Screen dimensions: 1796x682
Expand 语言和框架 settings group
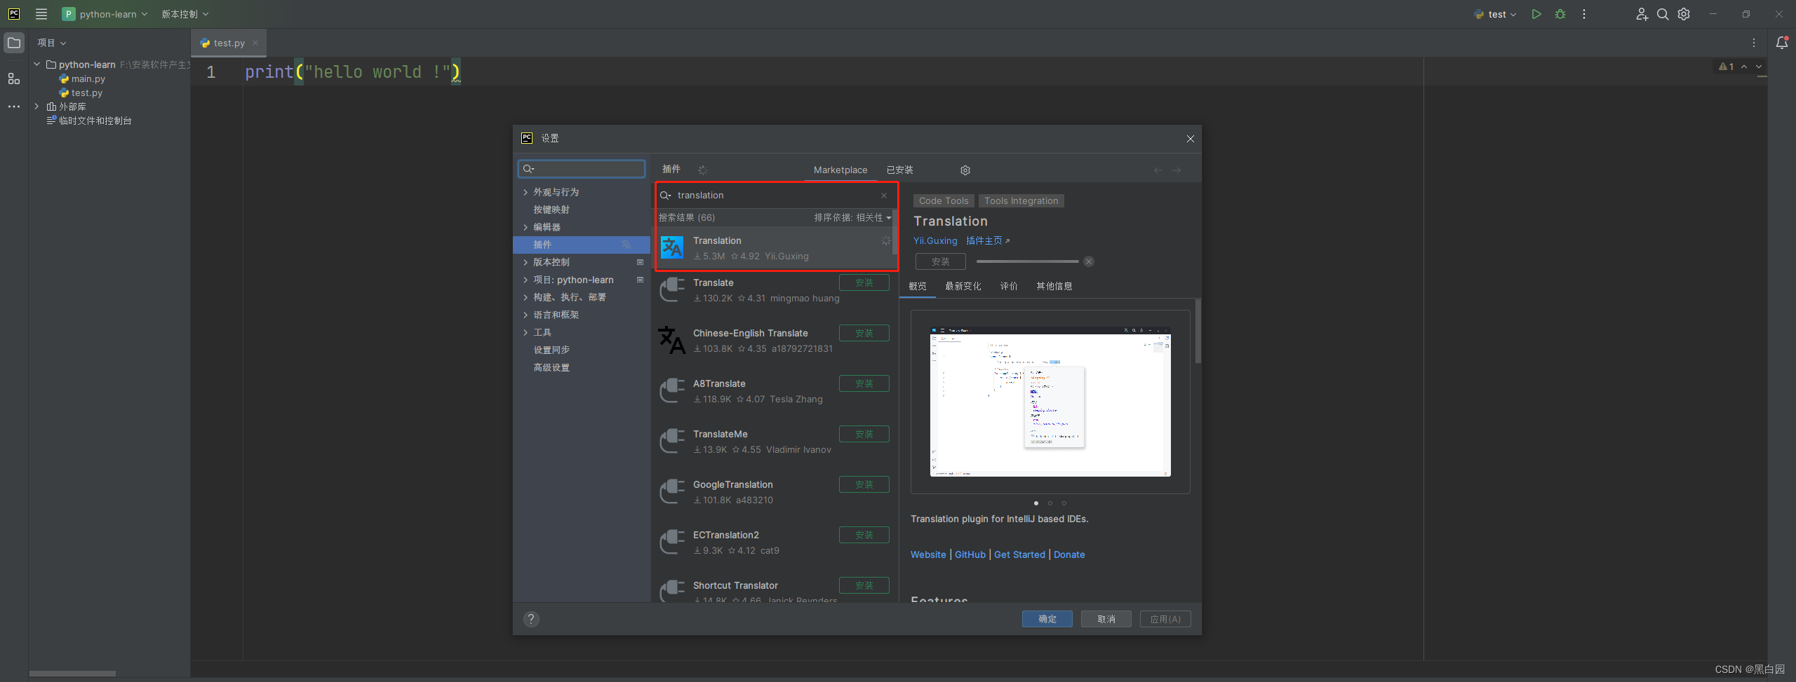point(525,315)
